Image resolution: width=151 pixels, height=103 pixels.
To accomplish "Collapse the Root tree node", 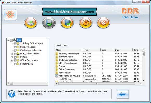I will pos(8,40).
